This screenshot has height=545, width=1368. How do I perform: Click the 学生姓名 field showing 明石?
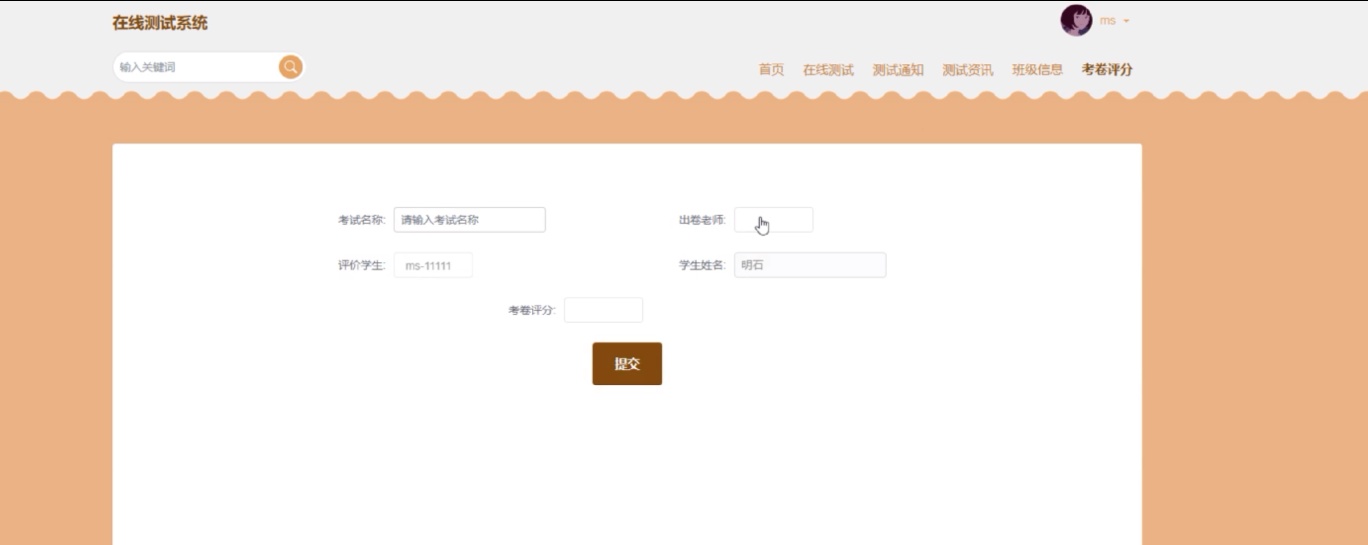810,265
